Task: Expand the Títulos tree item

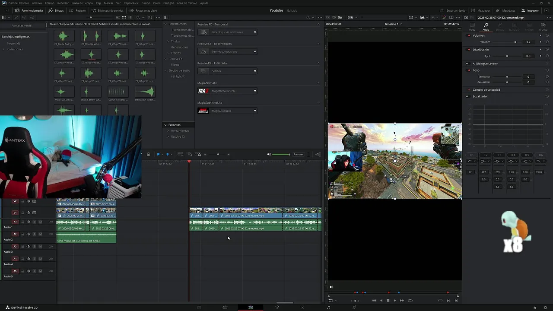Action: [168, 41]
